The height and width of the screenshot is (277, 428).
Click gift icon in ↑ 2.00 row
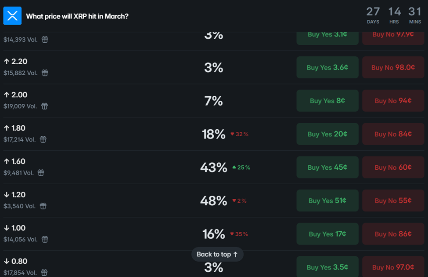pyautogui.click(x=44, y=106)
